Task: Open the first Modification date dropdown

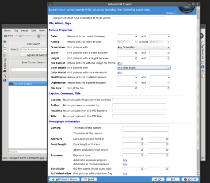Action: [127, 77]
